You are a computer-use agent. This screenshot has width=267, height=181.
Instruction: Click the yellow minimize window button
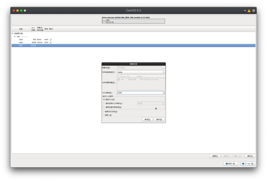[x=18, y=10]
